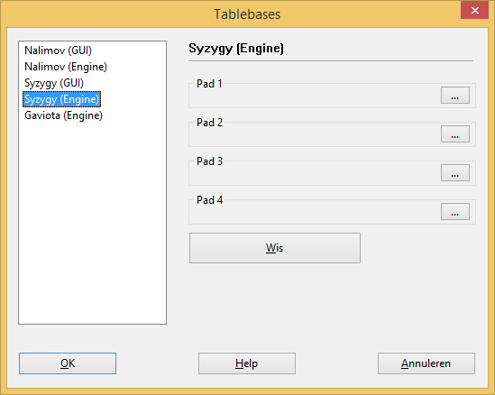Viewport: 495px width, 395px height.
Task: Click the ellipsis button for Pad 4
Action: tap(455, 212)
